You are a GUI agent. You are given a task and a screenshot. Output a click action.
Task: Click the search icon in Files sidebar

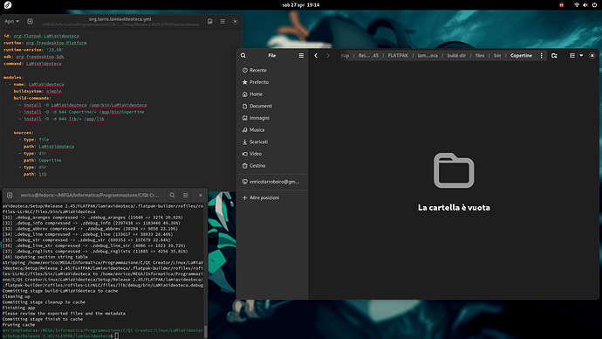point(243,55)
